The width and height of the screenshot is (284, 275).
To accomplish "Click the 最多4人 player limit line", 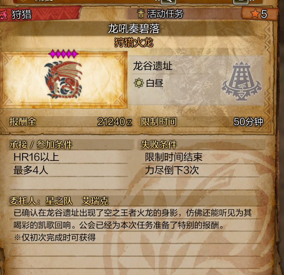I will [x=31, y=170].
